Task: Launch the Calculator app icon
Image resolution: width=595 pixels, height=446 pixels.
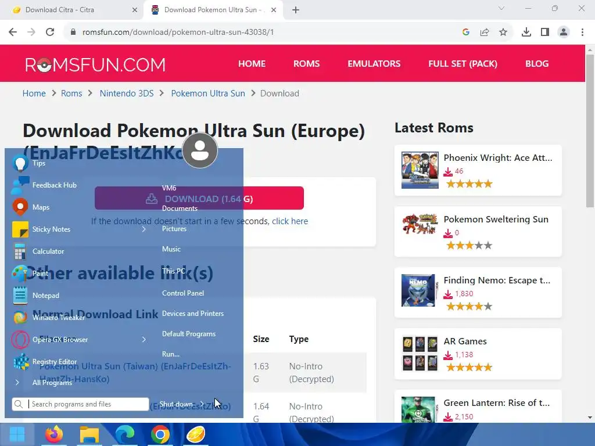Action: coord(20,251)
